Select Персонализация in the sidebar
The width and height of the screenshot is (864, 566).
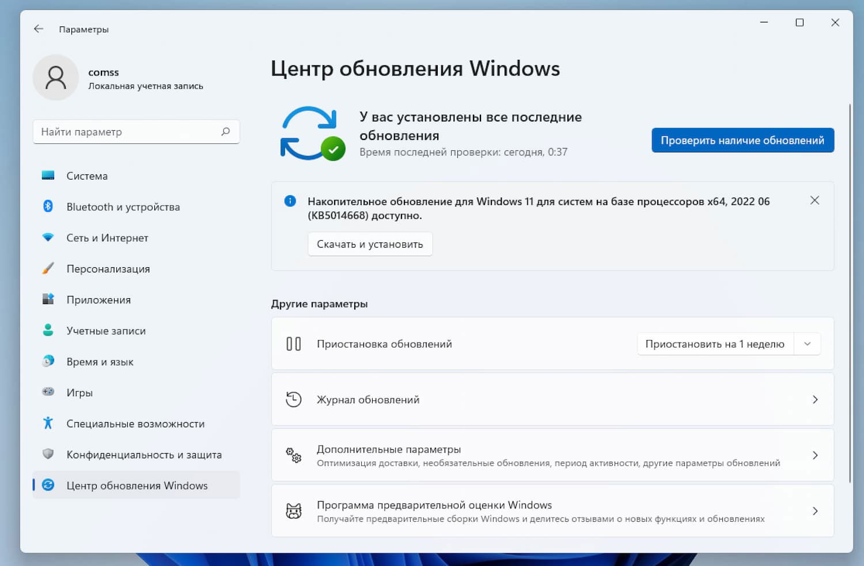pos(136,269)
